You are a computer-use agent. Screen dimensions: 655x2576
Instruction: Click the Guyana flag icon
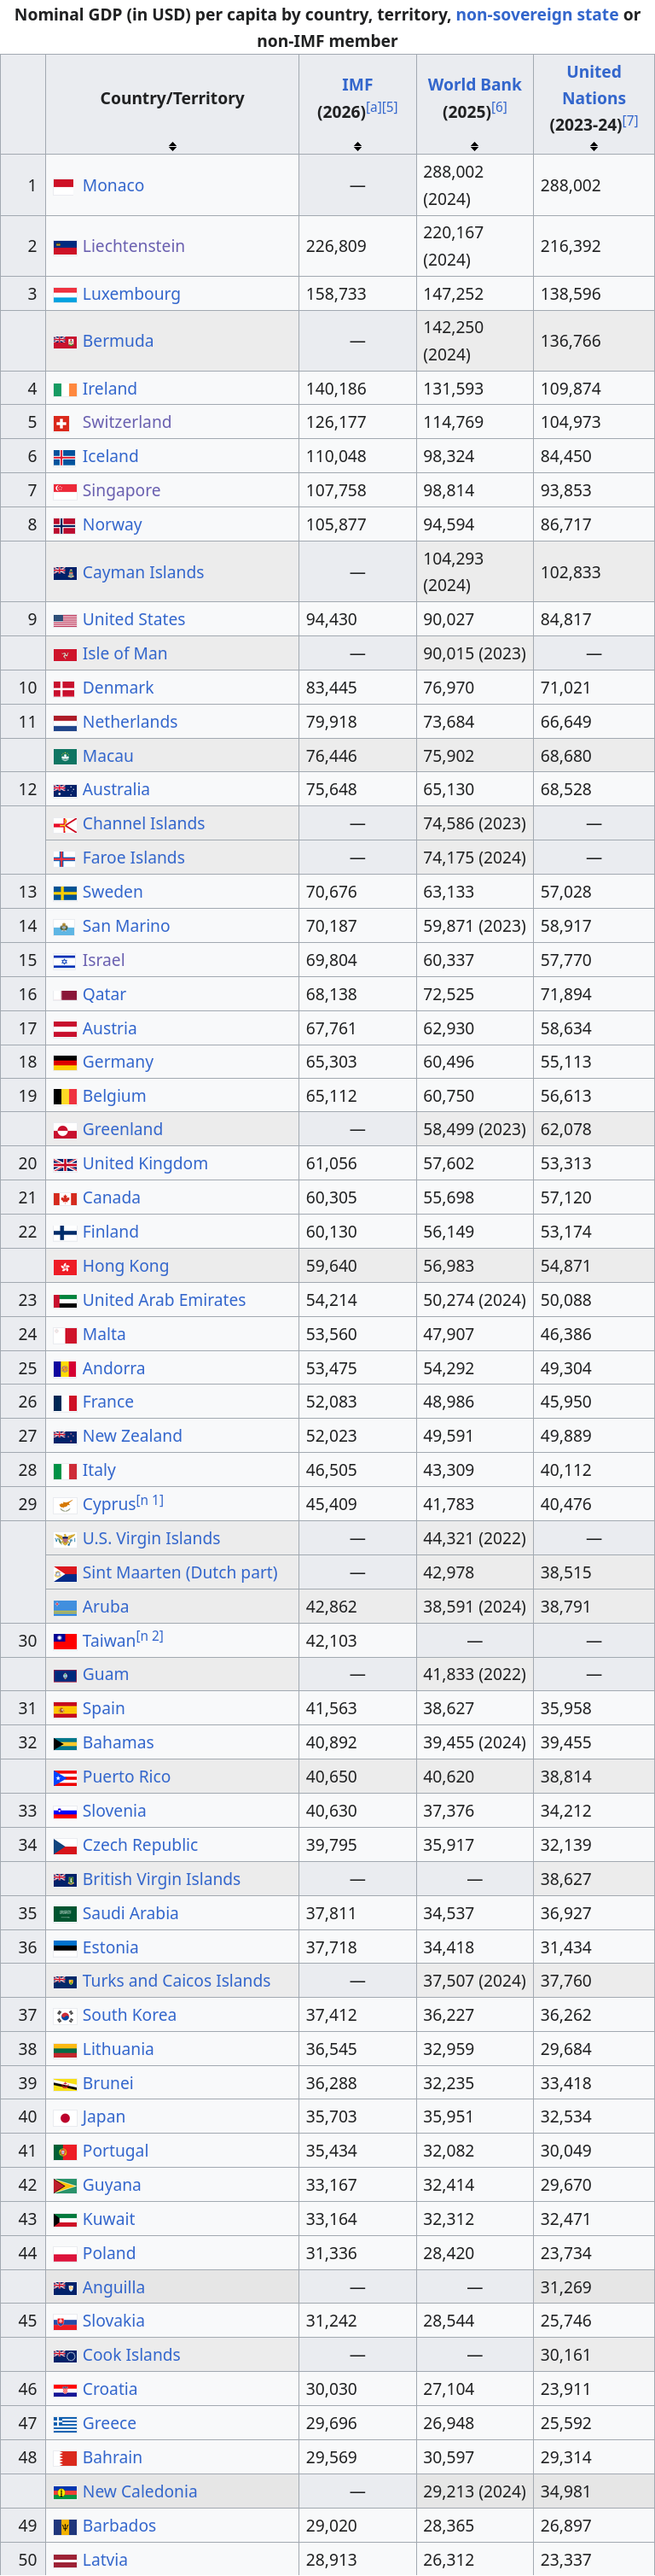(65, 2185)
